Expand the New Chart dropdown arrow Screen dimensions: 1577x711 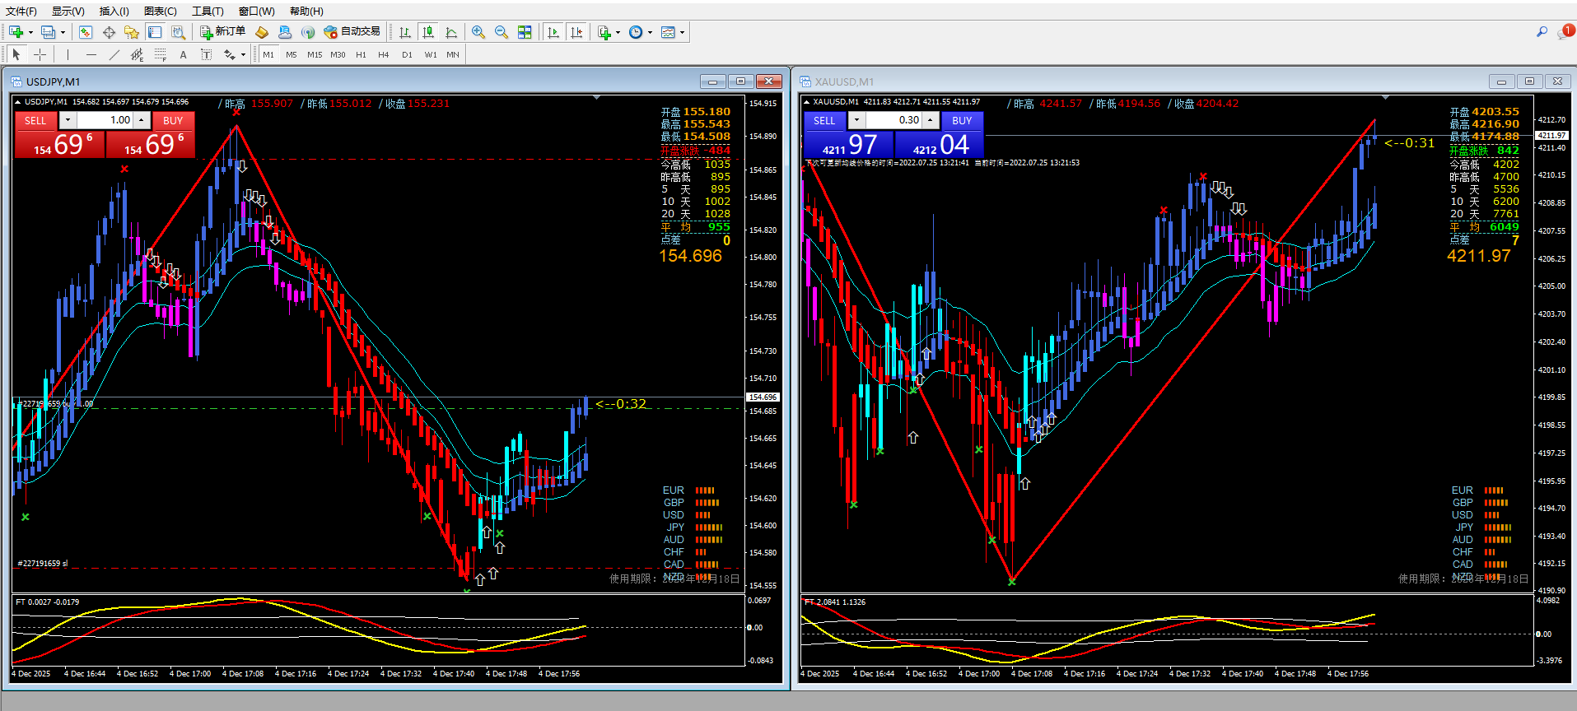30,33
